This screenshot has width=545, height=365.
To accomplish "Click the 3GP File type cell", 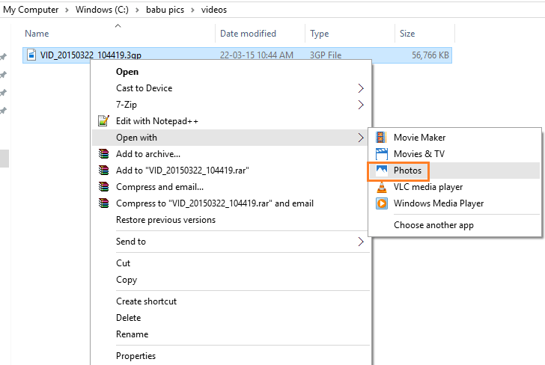I will (326, 55).
